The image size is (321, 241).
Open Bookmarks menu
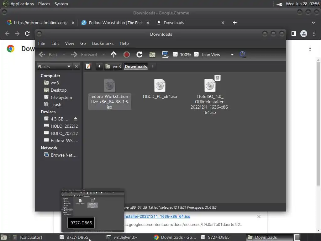coord(103,43)
